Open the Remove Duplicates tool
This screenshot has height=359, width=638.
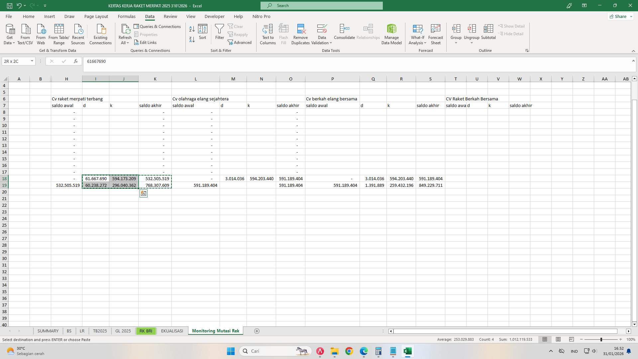[300, 33]
